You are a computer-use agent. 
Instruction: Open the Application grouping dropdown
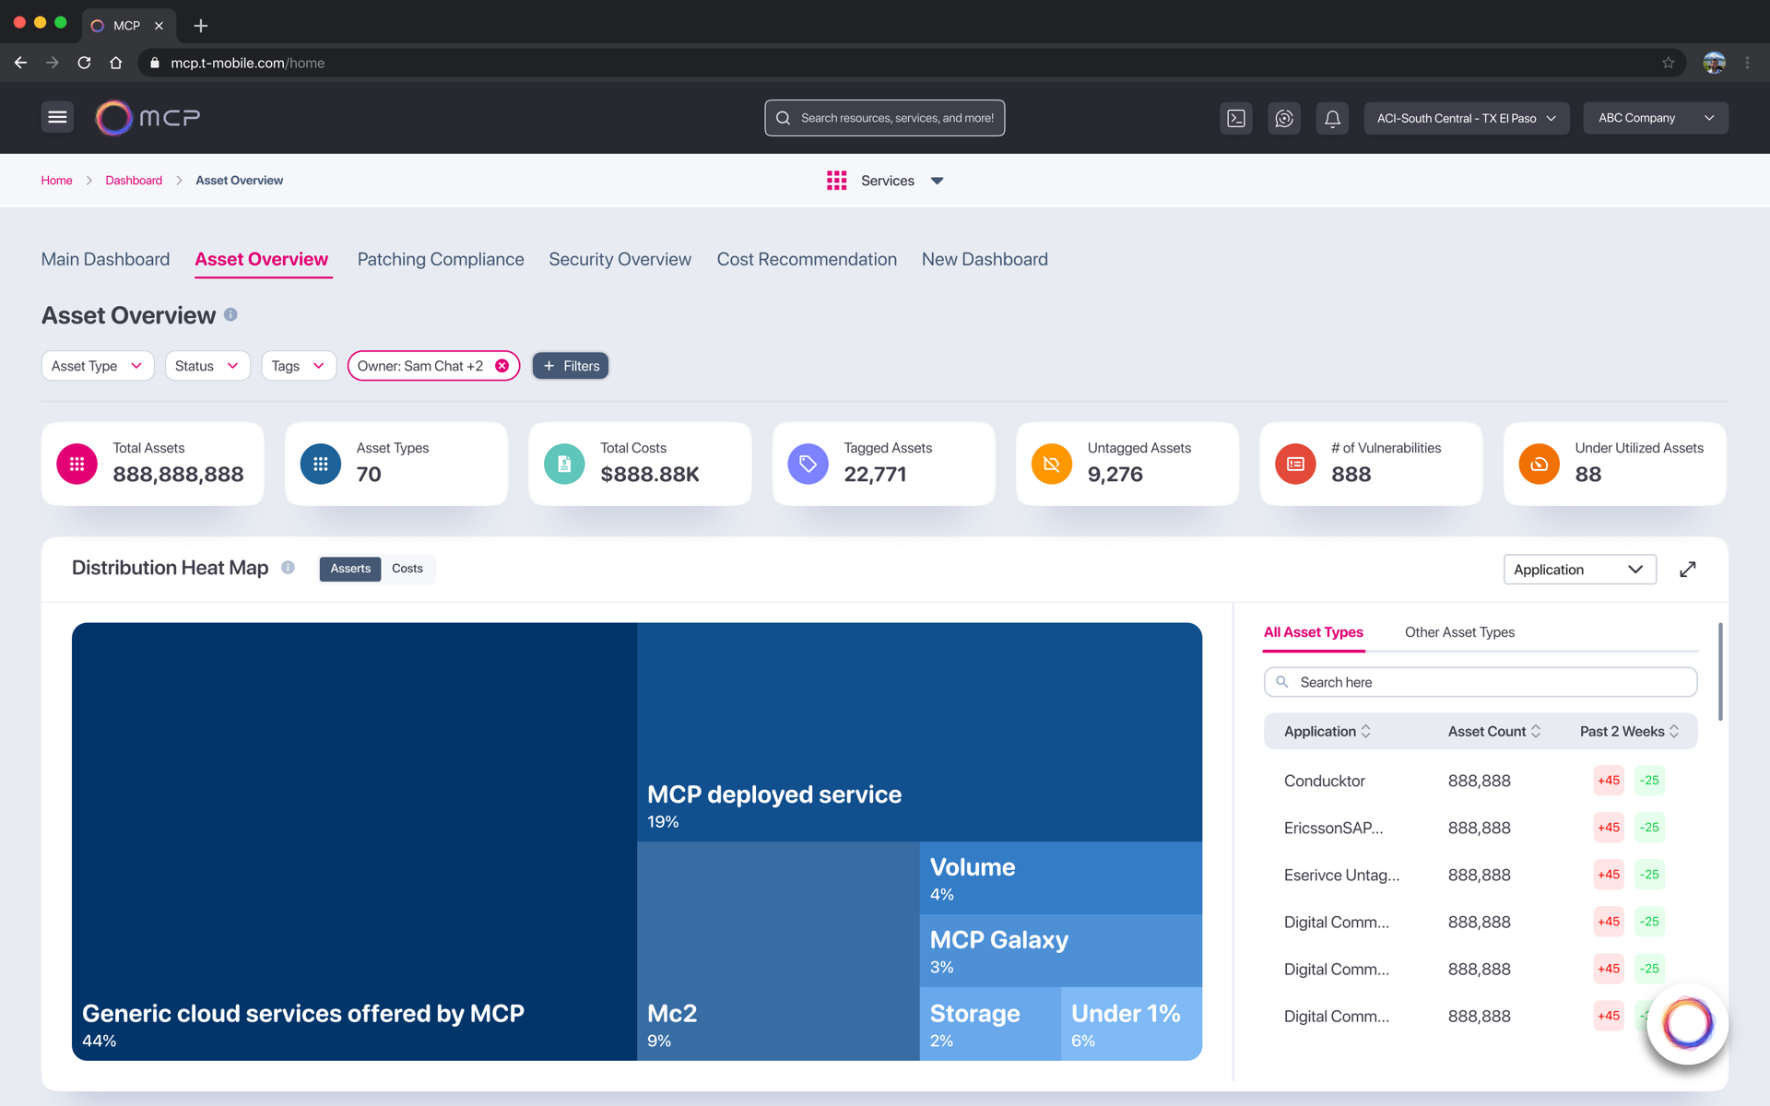pos(1579,570)
